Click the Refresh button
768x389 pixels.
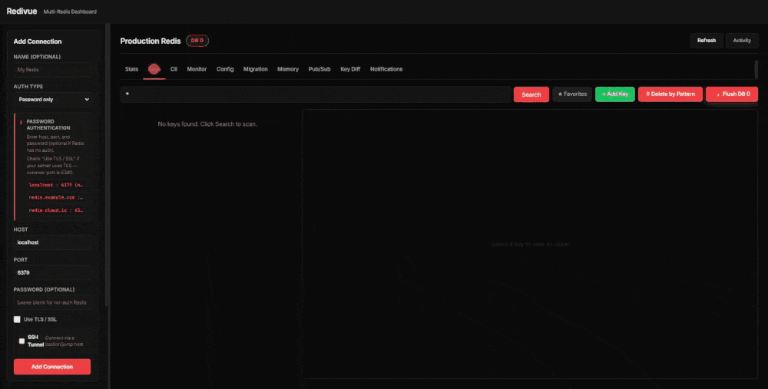coord(707,41)
